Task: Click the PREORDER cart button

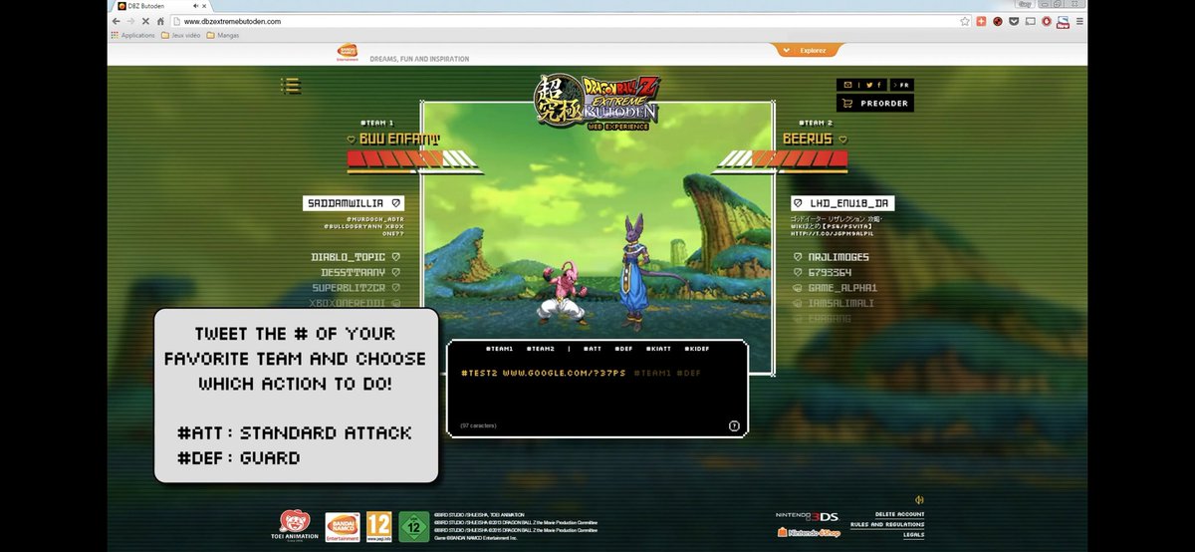Action: (874, 103)
